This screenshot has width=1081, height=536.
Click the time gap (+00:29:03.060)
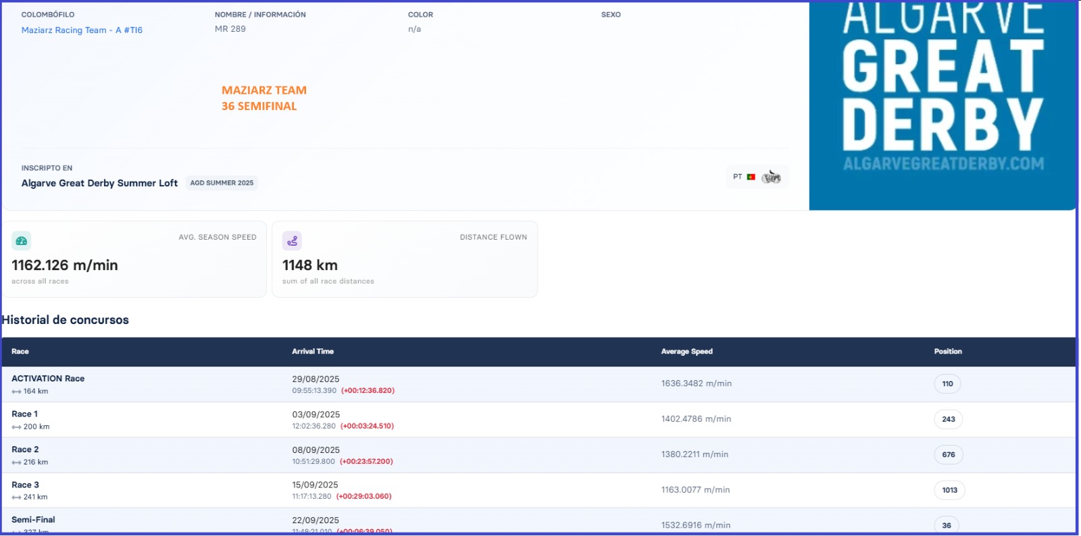363,496
